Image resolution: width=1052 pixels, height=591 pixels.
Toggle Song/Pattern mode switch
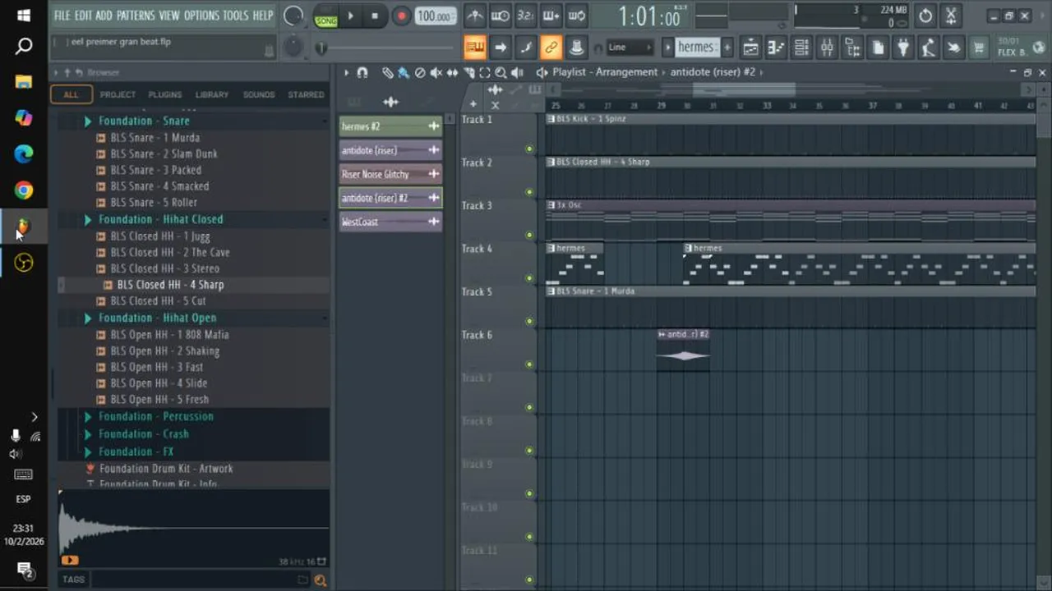coord(326,16)
